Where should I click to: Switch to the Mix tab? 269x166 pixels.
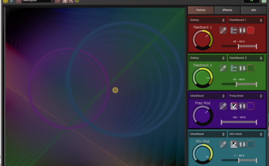pos(254,10)
